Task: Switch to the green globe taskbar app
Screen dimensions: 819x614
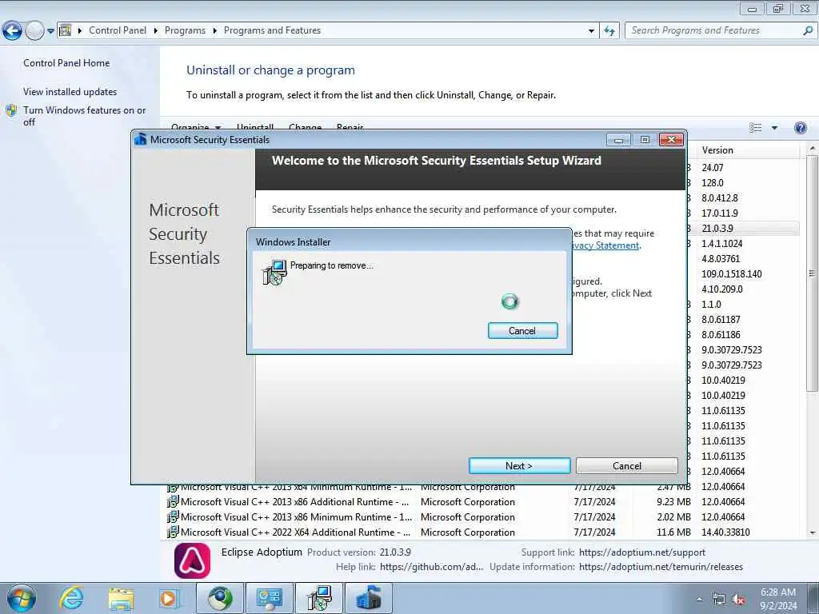Action: click(220, 598)
